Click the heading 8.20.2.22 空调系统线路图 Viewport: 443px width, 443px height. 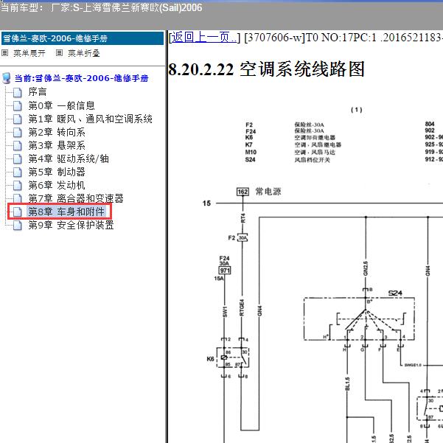[x=266, y=69]
